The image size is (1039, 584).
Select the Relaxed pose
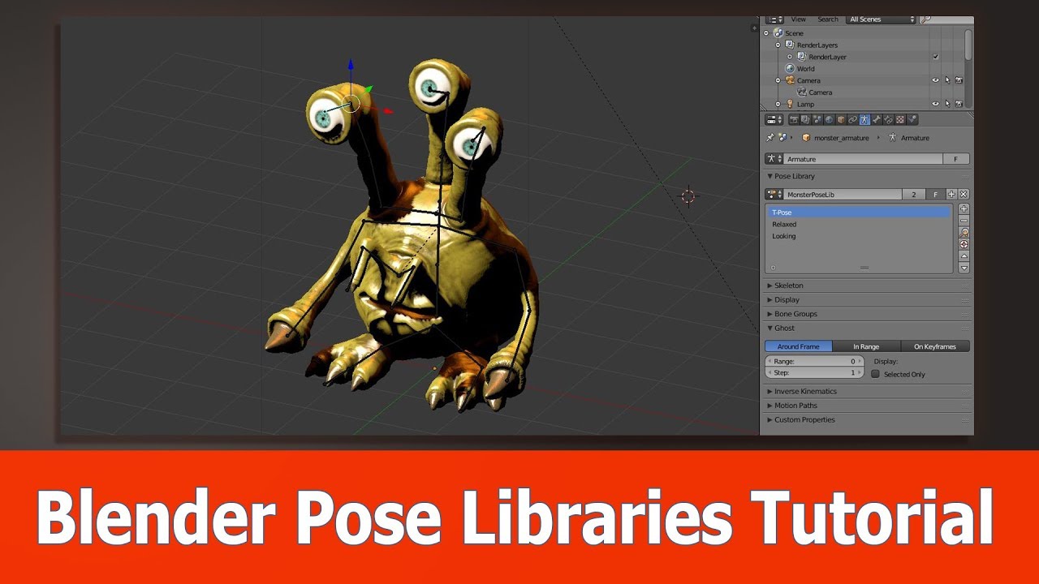[x=859, y=224]
